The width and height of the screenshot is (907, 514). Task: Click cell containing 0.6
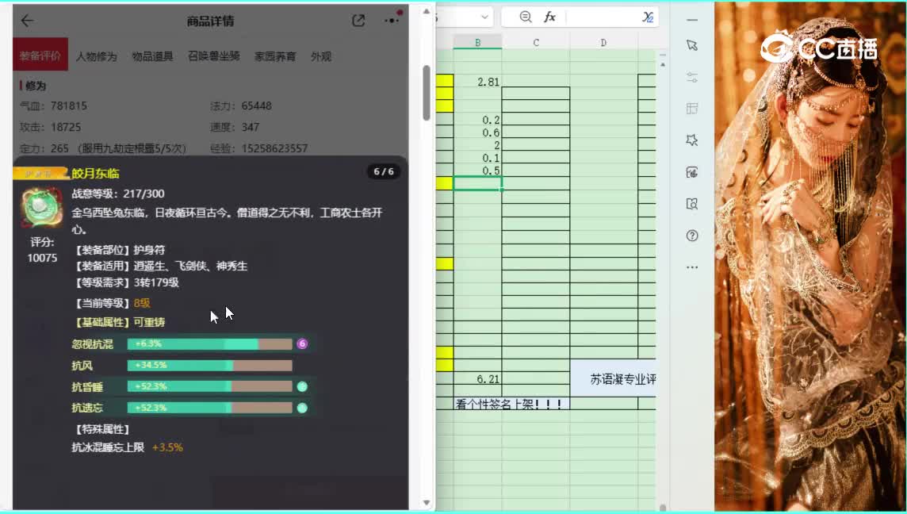pos(477,132)
